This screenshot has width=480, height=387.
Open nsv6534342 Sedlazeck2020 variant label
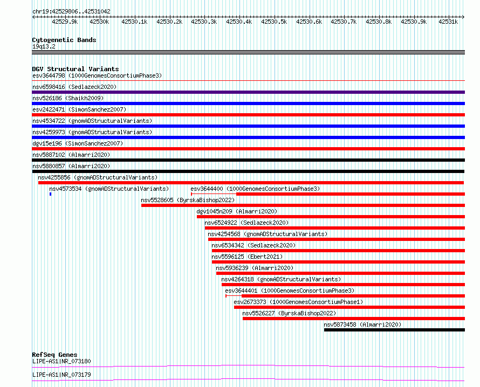point(253,245)
